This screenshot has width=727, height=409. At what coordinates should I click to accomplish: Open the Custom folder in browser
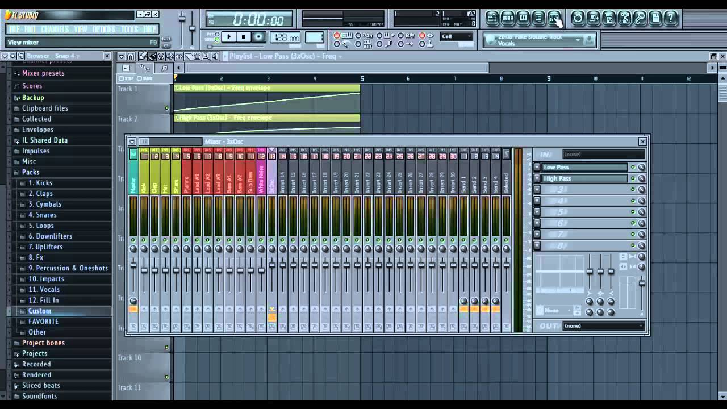click(x=40, y=311)
